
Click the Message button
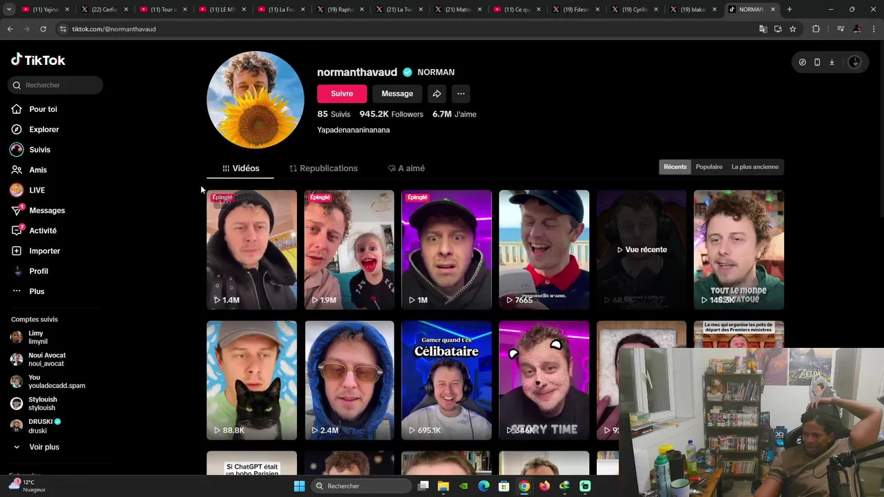pos(397,94)
